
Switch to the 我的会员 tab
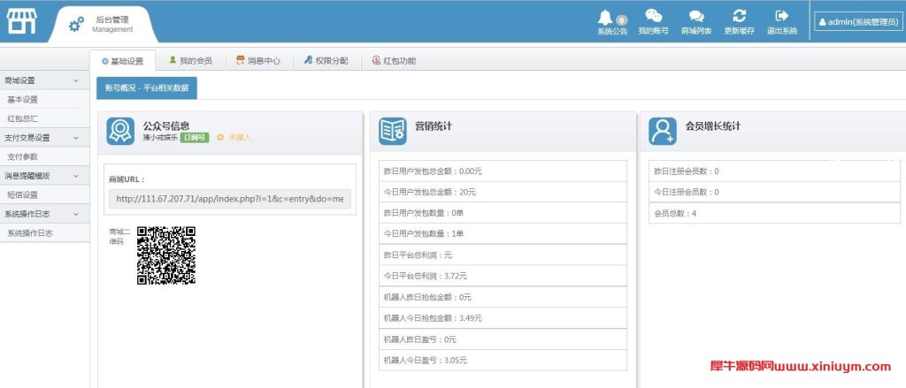[190, 61]
